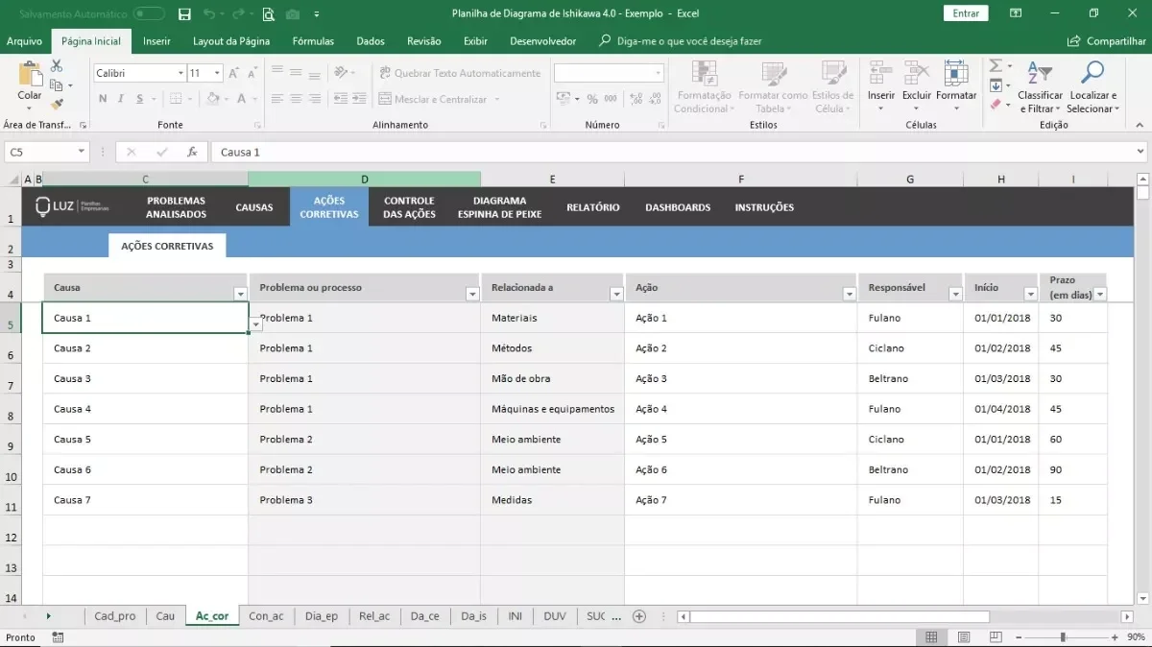The width and height of the screenshot is (1152, 647).
Task: Click the Colar paste icon
Action: [x=30, y=74]
